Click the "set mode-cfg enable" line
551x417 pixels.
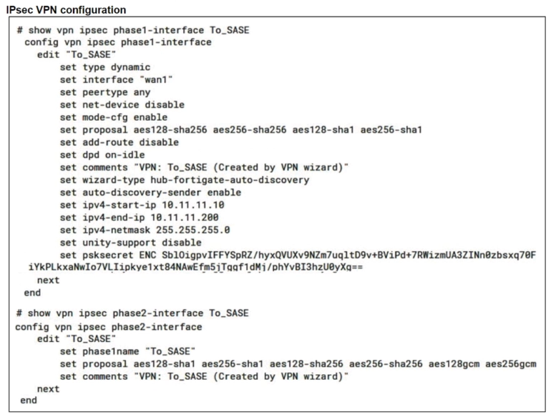(114, 117)
